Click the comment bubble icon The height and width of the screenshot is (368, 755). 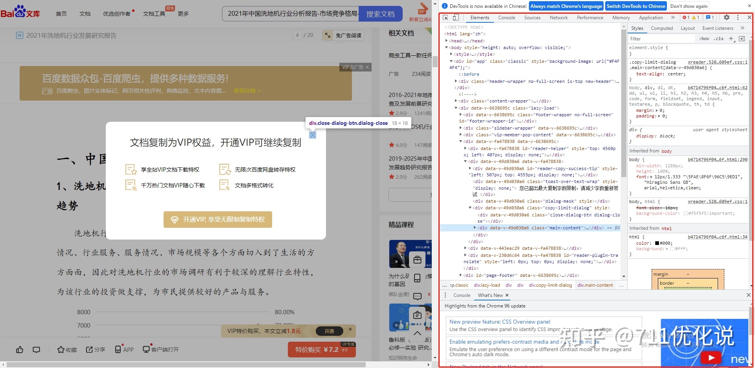click(x=37, y=350)
